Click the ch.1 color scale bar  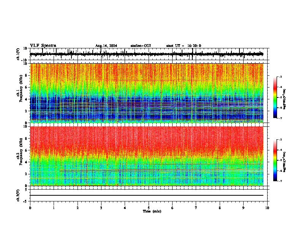275,97
